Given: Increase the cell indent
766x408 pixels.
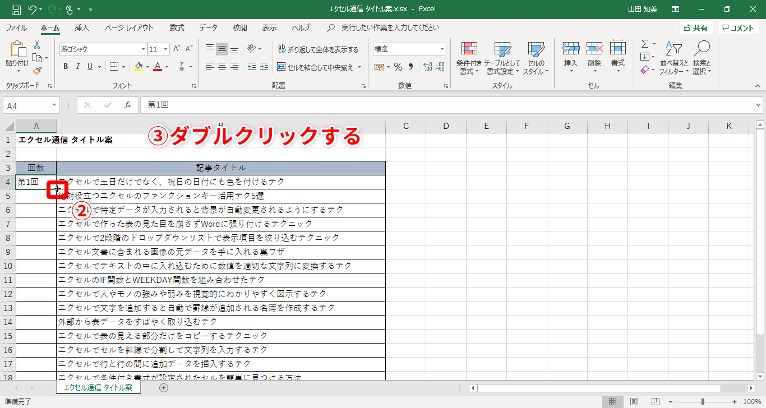Looking at the screenshot, I should pos(264,67).
